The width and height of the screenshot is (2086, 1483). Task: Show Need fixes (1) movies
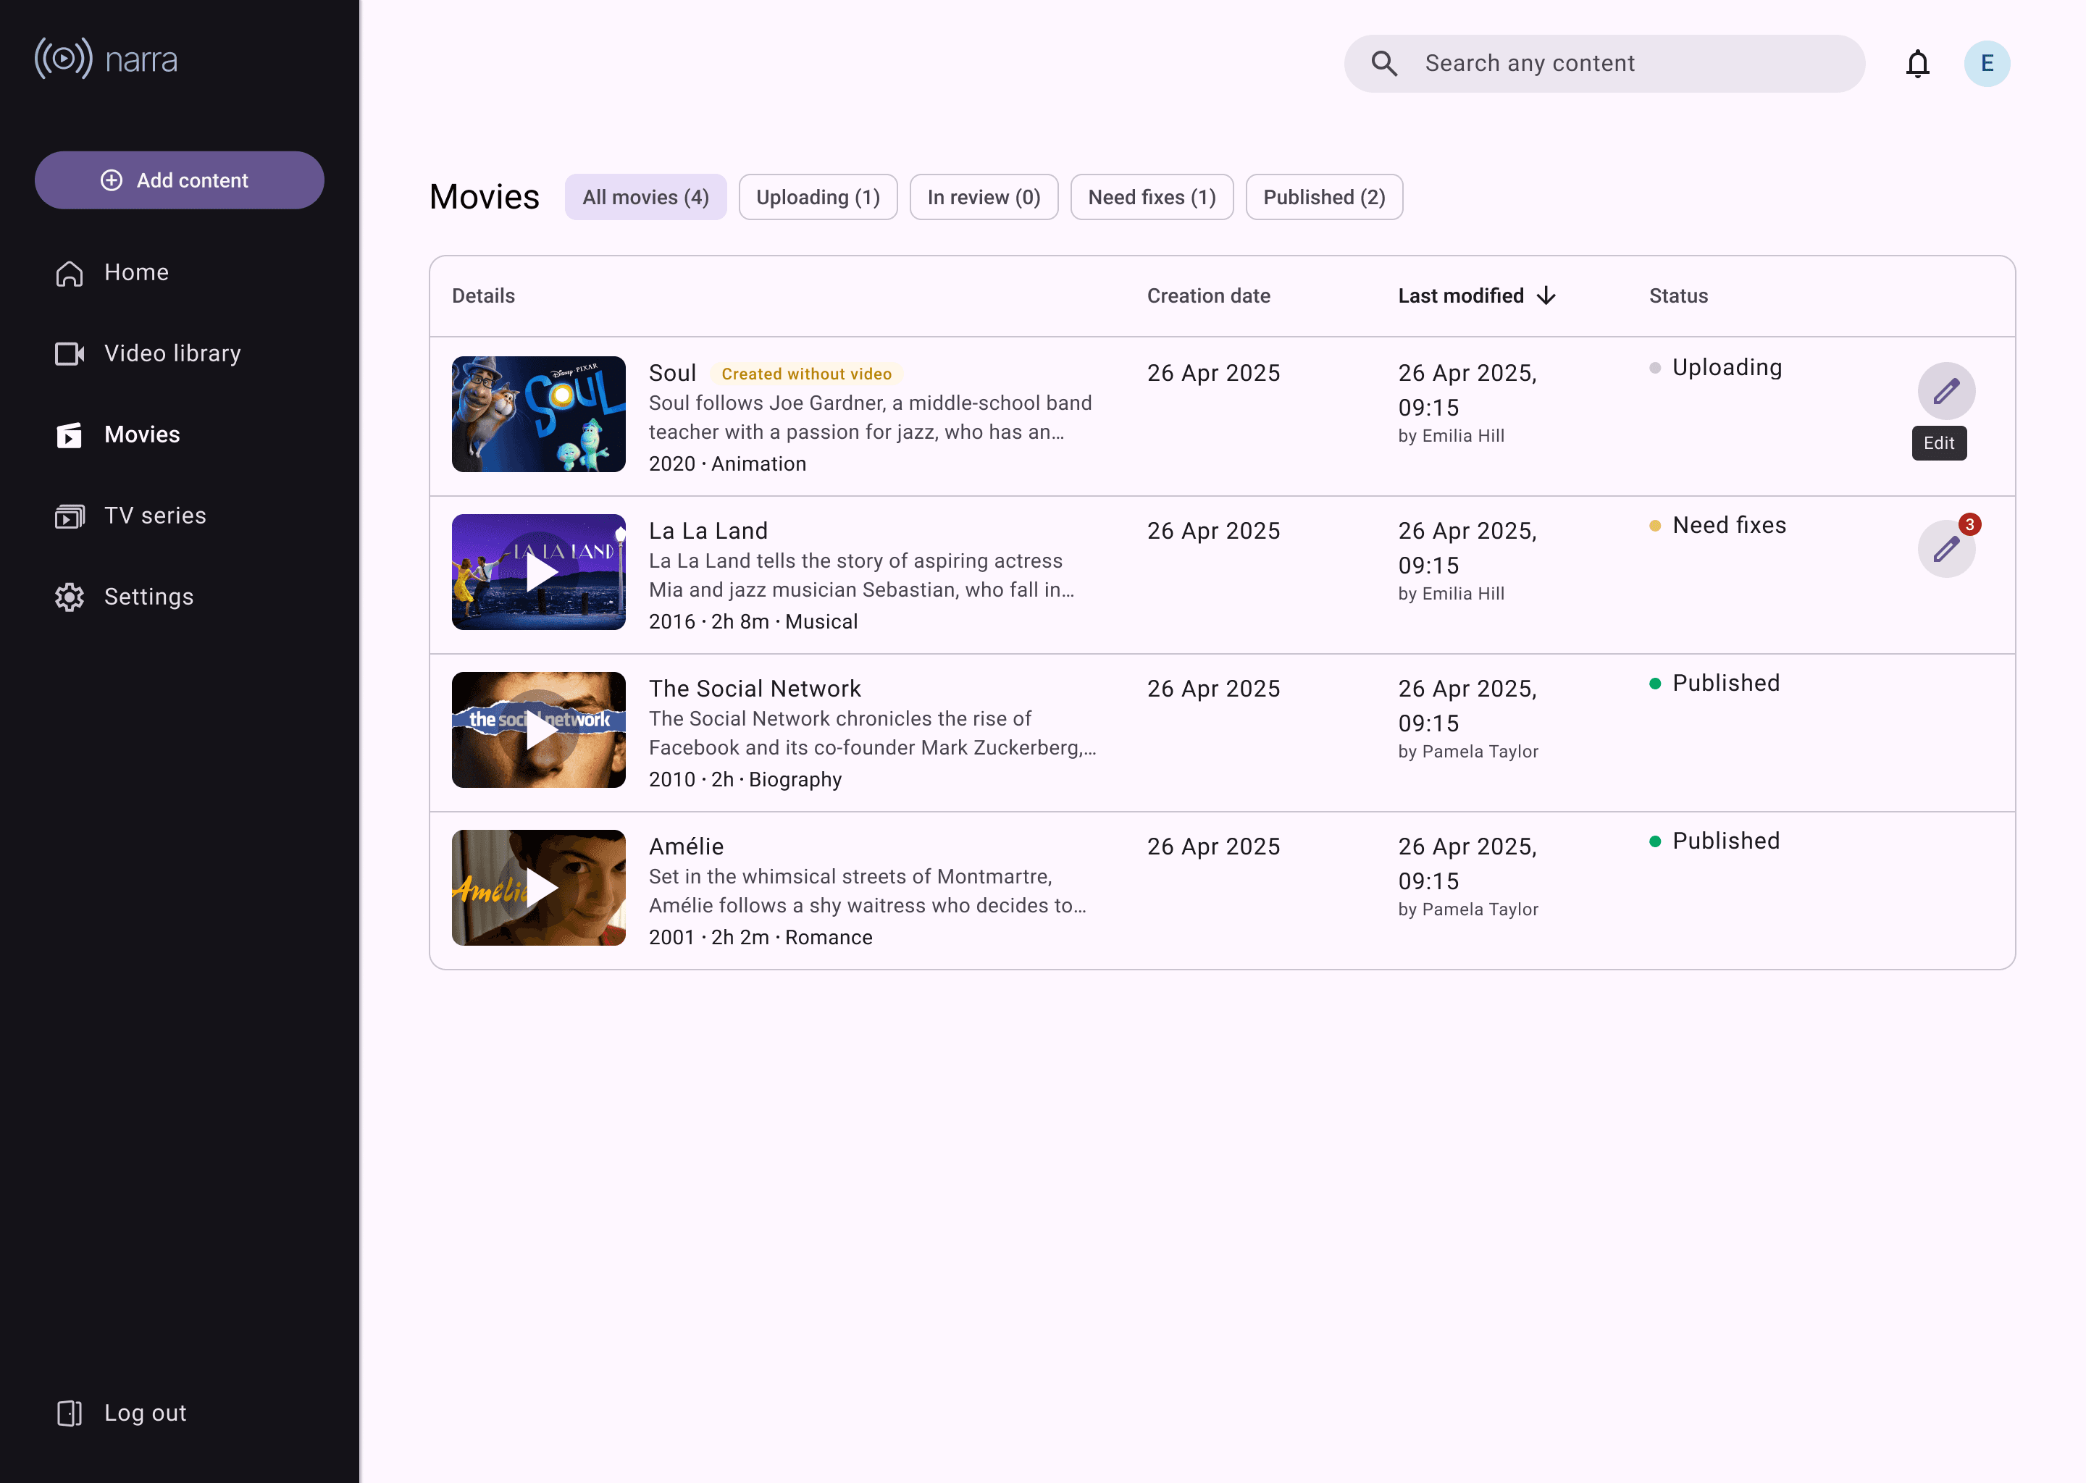[1152, 197]
